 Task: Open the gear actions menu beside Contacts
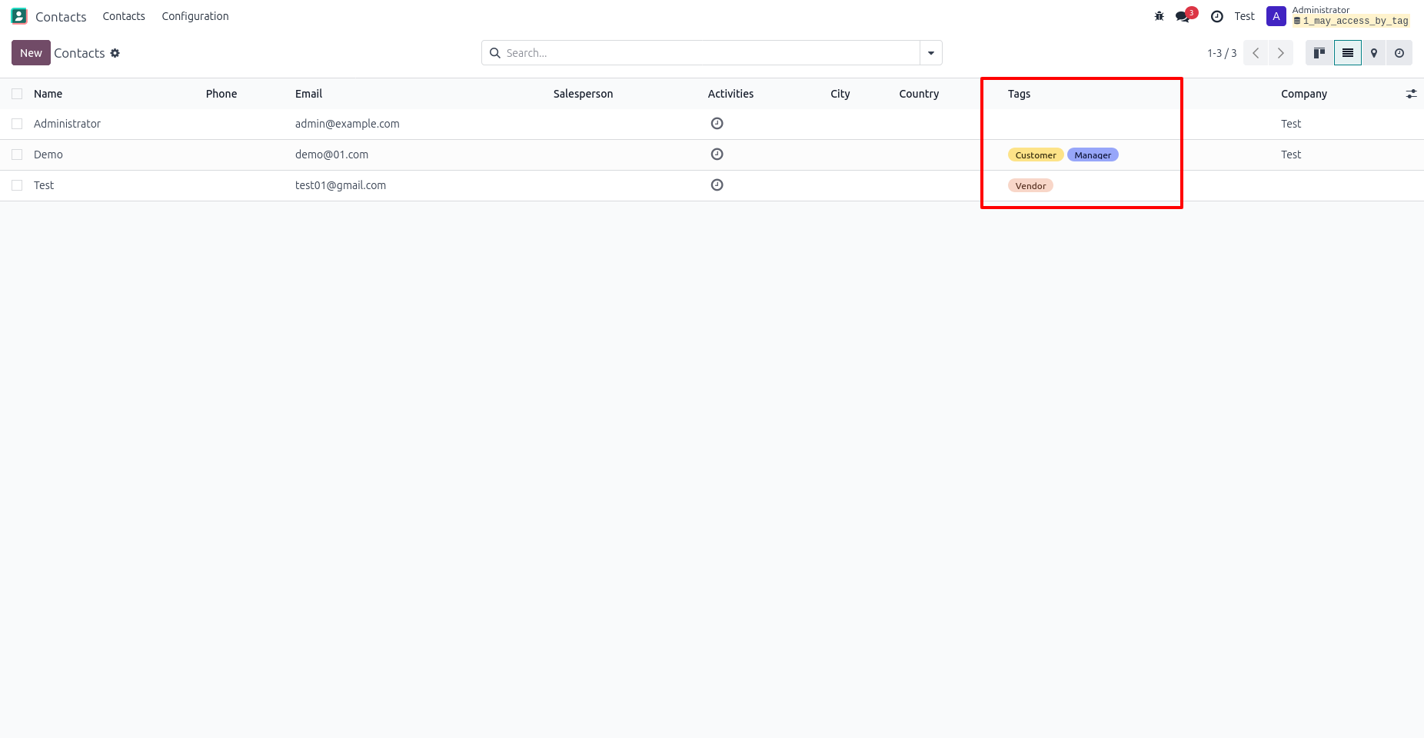tap(115, 53)
